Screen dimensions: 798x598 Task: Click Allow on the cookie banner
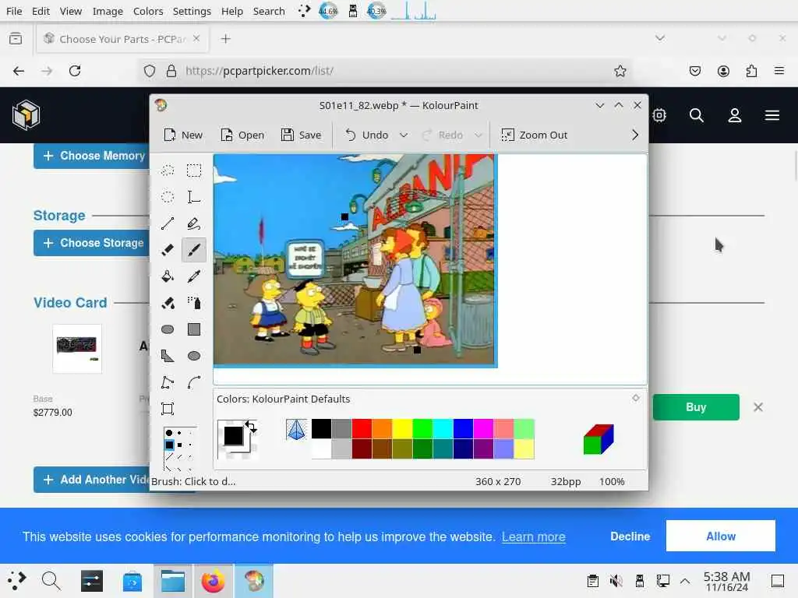720,536
